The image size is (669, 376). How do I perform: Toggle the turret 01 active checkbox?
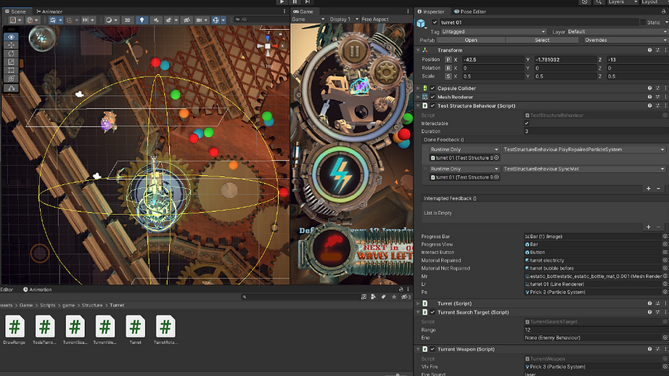click(x=435, y=23)
